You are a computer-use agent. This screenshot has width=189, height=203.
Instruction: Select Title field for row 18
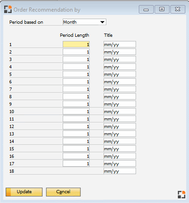point(120,171)
